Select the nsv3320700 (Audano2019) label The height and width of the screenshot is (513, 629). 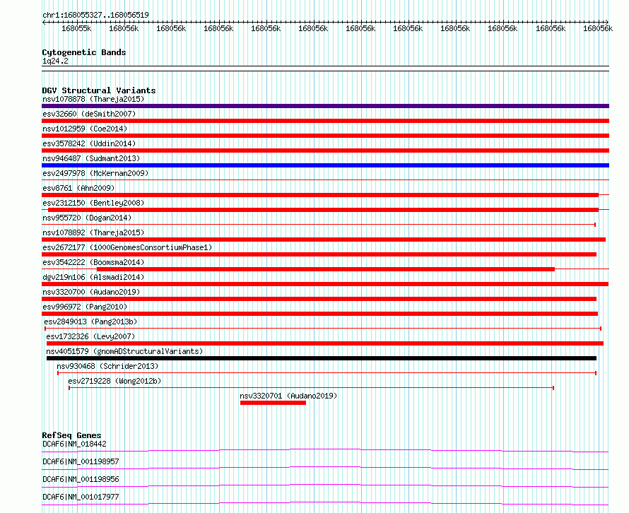[91, 292]
